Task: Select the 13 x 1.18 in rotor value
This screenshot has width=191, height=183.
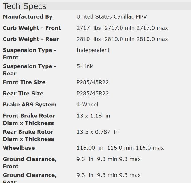Action: [93, 116]
